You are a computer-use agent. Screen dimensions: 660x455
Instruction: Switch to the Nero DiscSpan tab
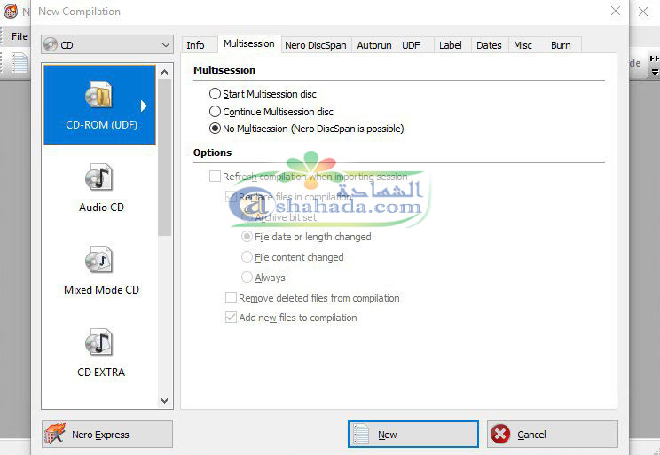(317, 45)
